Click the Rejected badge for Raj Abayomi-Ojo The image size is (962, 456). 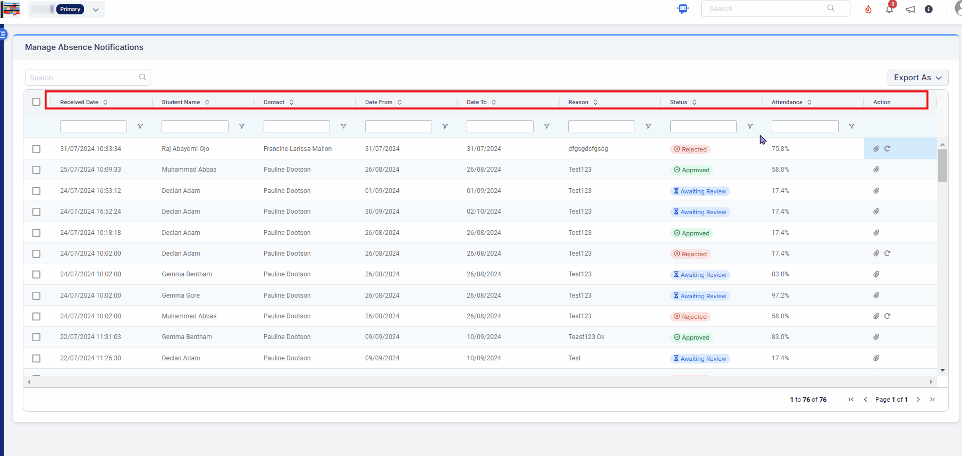tap(690, 149)
